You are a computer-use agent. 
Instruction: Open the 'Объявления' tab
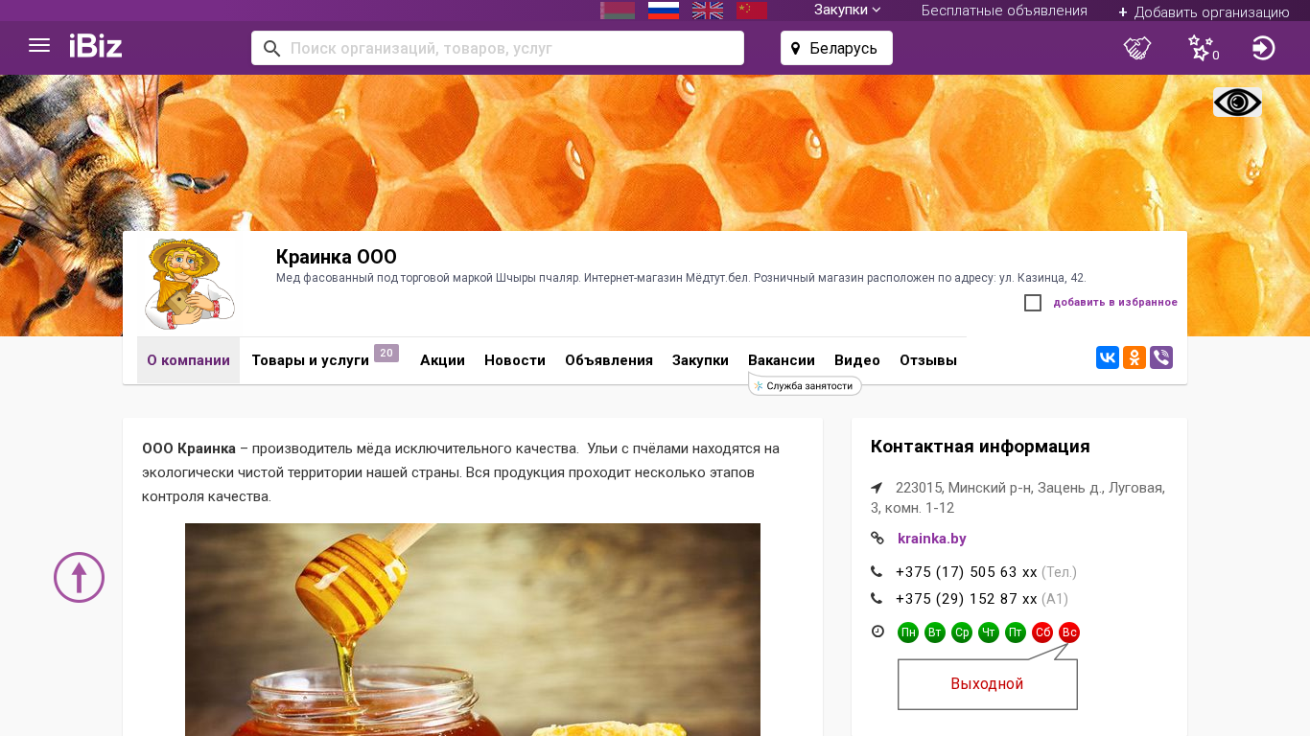609,360
